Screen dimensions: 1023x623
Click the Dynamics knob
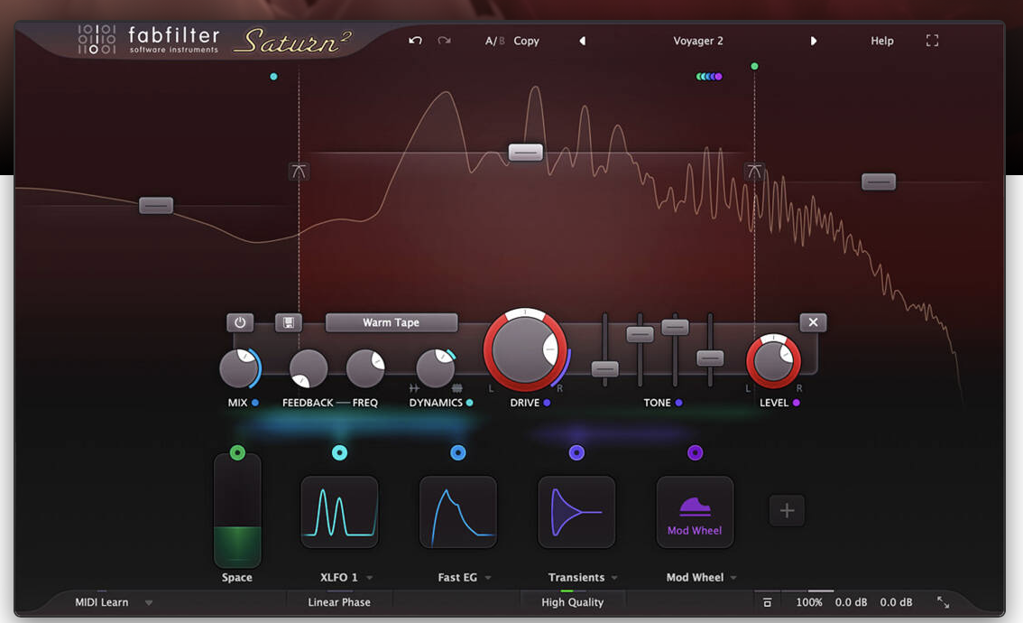[435, 367]
